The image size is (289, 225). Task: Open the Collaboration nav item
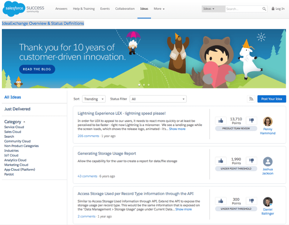(x=125, y=9)
